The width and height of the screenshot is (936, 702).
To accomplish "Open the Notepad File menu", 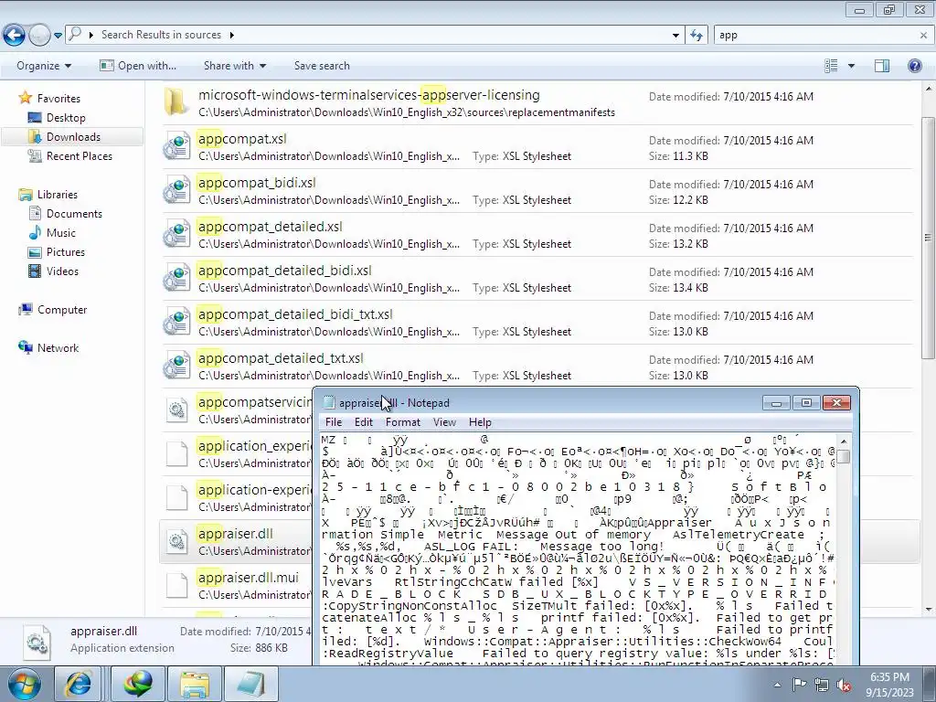I will (333, 422).
